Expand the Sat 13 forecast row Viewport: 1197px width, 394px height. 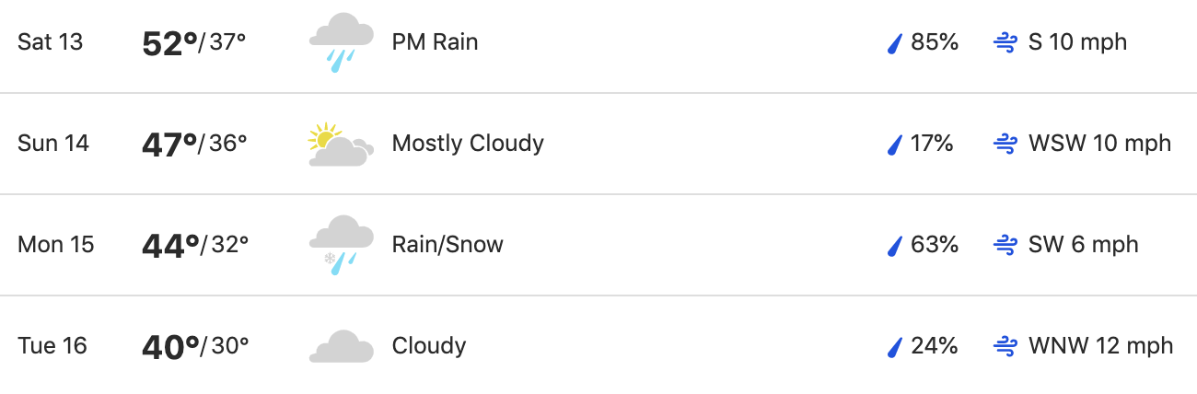point(598,44)
